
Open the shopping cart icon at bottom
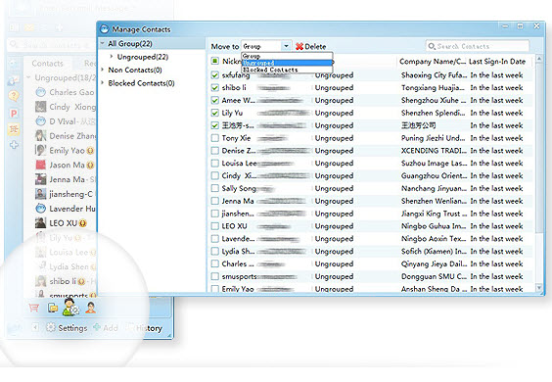click(x=34, y=308)
